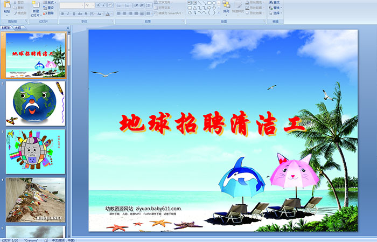Click the Columns icon in the paragraph group
The height and width of the screenshot is (242, 377).
click(x=149, y=13)
